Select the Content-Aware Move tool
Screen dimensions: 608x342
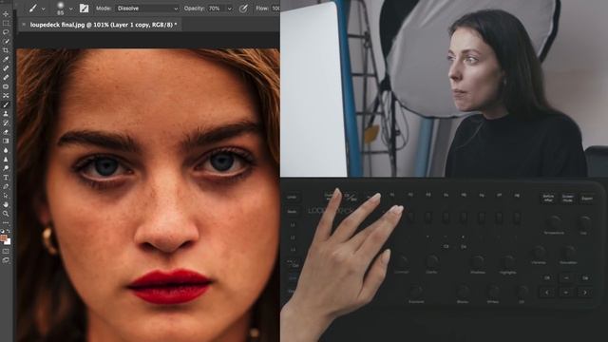click(x=6, y=95)
